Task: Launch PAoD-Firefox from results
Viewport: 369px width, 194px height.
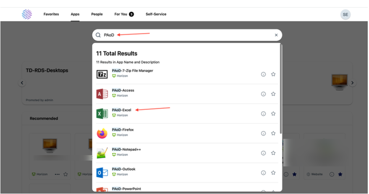Action: pyautogui.click(x=102, y=133)
